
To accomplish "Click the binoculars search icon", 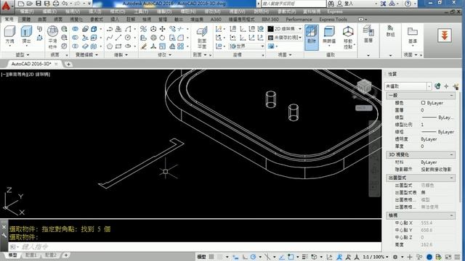I will point(331,4).
